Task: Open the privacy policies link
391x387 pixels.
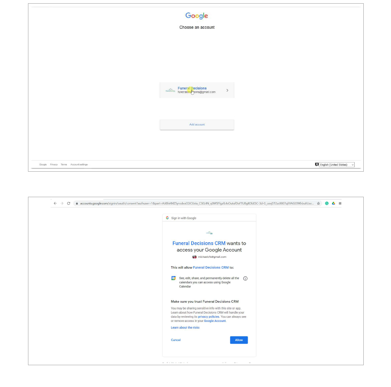Action: click(x=208, y=317)
